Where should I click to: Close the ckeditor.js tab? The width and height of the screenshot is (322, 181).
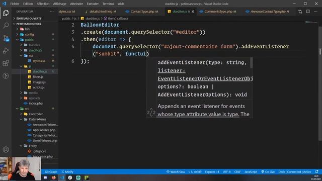[193, 12]
